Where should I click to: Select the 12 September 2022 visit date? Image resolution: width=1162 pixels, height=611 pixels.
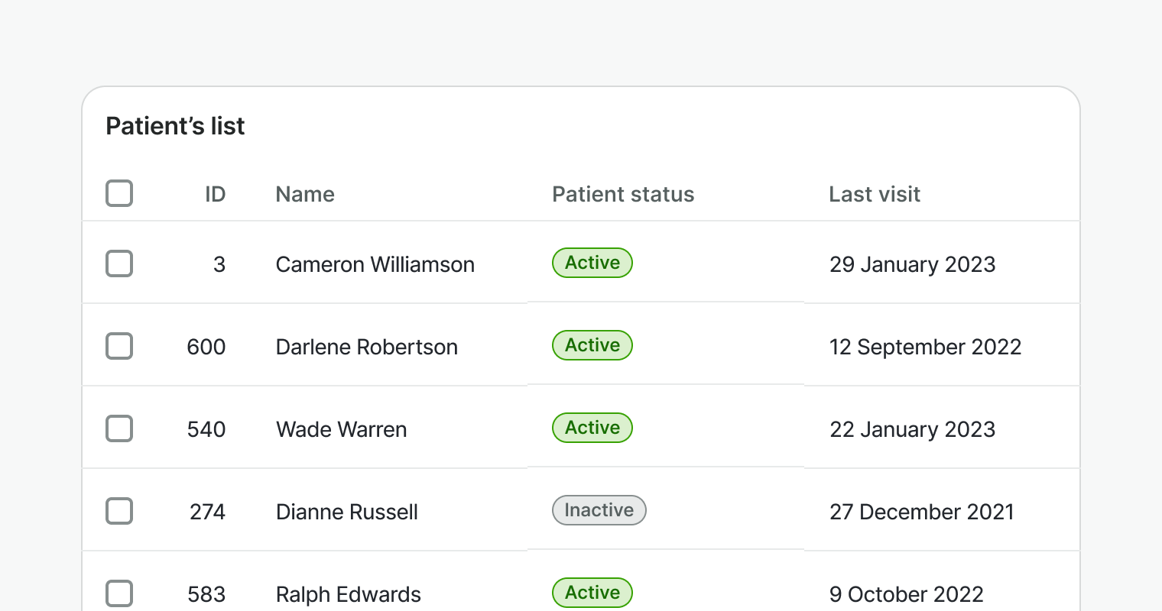925,347
